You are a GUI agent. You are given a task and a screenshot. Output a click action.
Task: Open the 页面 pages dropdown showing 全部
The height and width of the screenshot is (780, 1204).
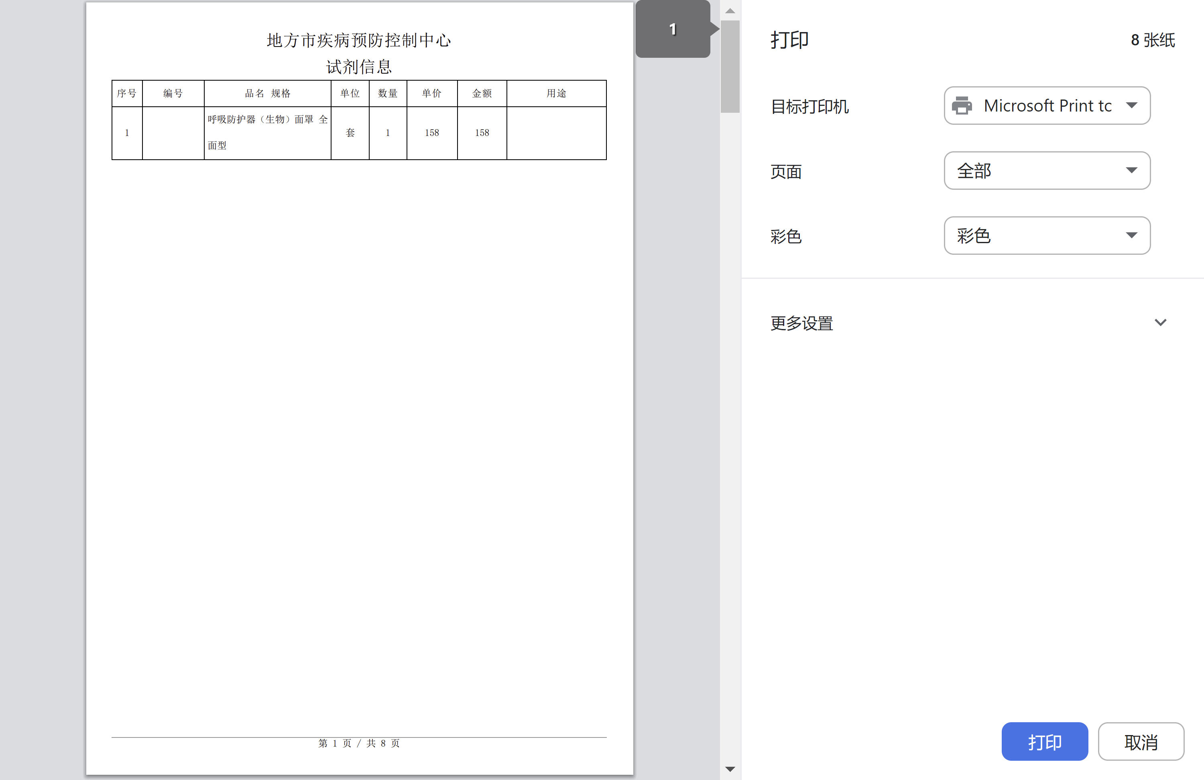[x=1047, y=171]
